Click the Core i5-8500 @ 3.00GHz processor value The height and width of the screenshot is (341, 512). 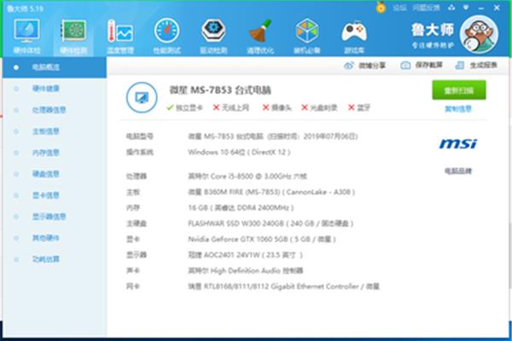click(x=247, y=176)
